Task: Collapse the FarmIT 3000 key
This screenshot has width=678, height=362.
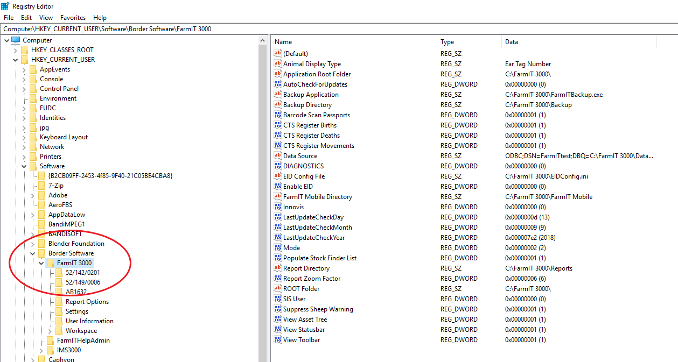Action: tap(41, 263)
